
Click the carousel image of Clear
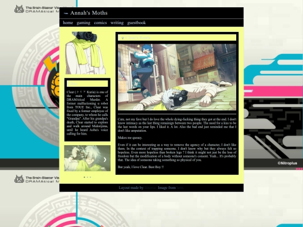coord(88,158)
